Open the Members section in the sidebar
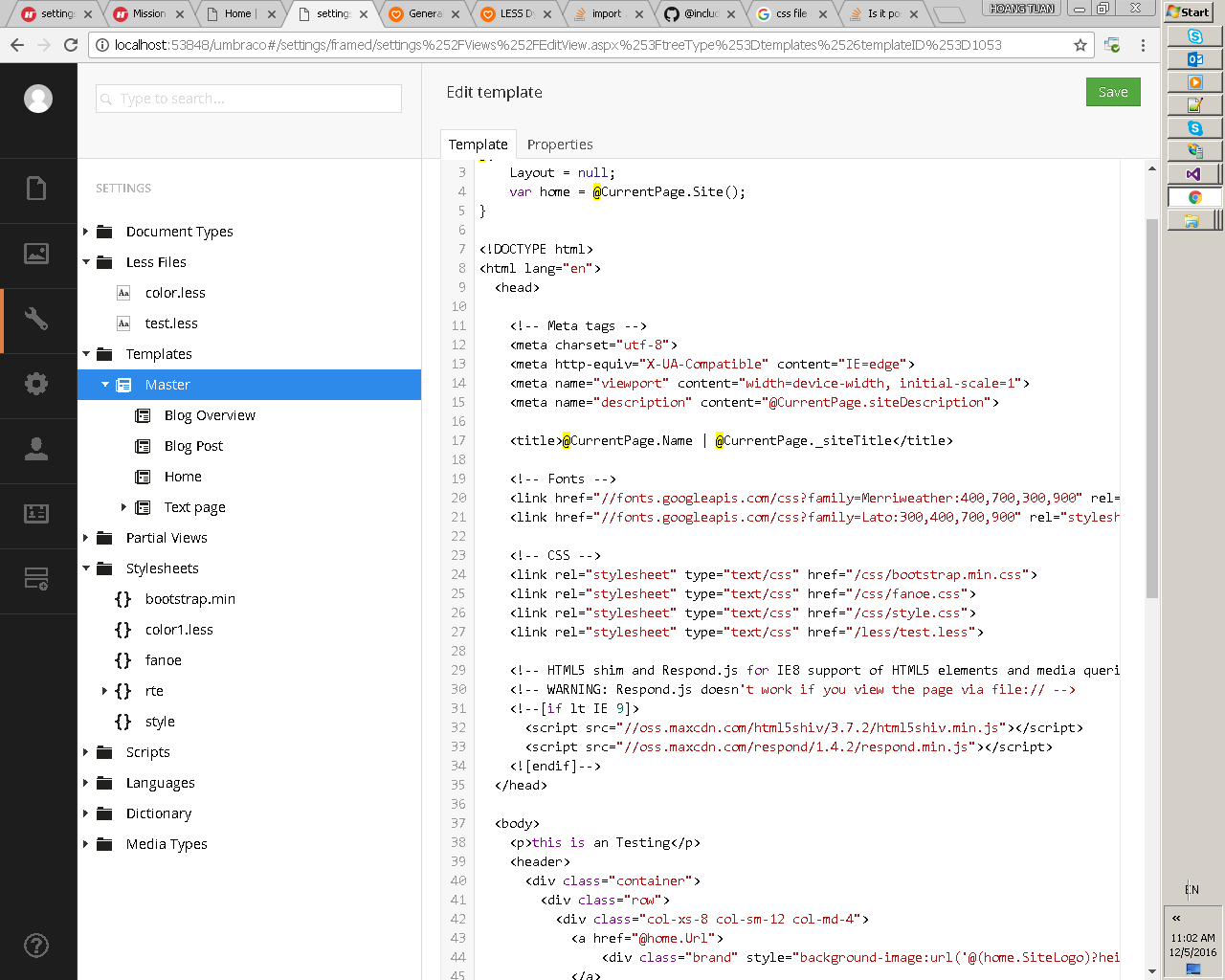Image resolution: width=1225 pixels, height=980 pixels. pos(36,514)
